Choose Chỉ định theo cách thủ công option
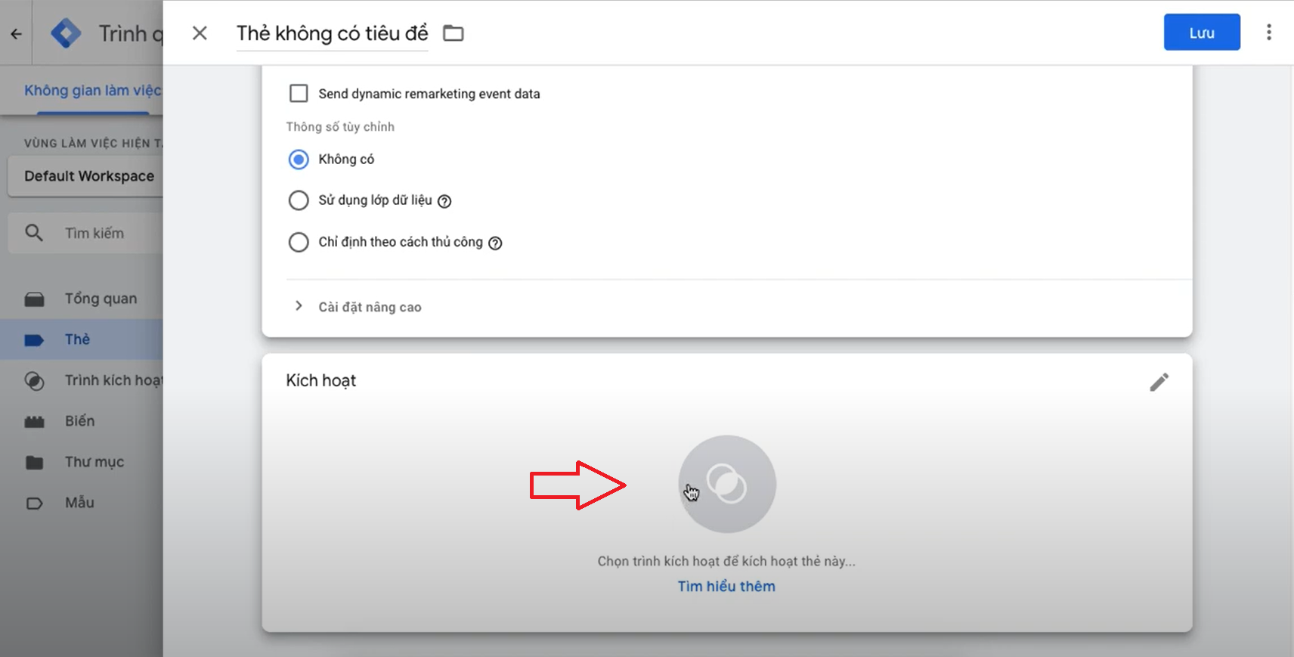Screen dimensions: 1294x657 click(299, 242)
